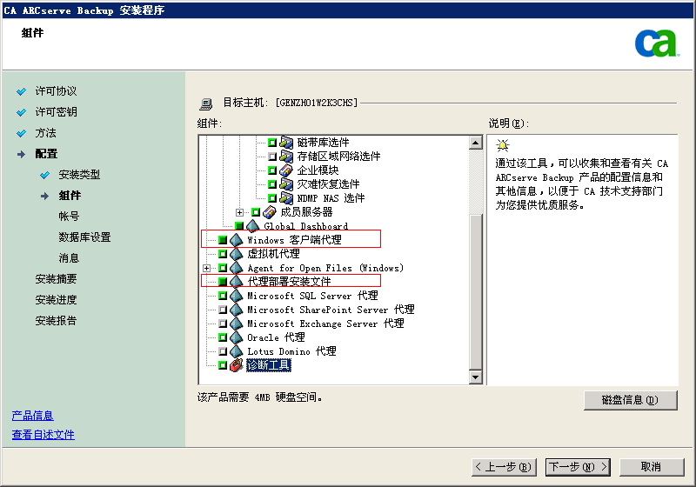
Task: Select the 消息 step
Action: click(70, 258)
